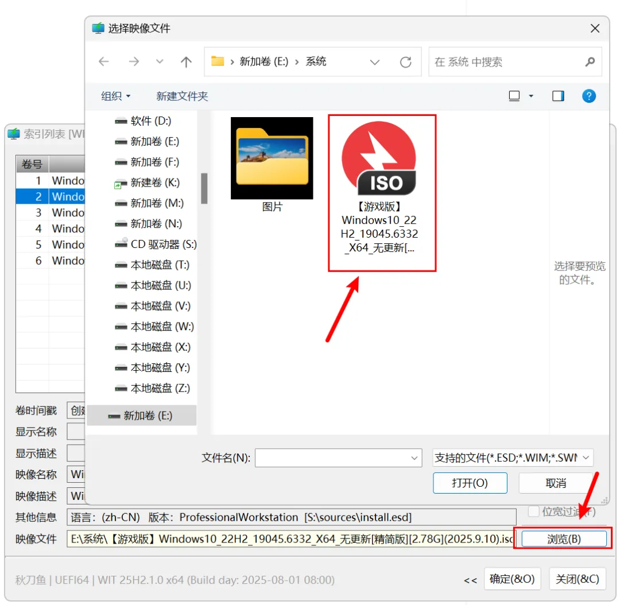Click the 取消 button
This screenshot has height=605, width=620.
[556, 483]
